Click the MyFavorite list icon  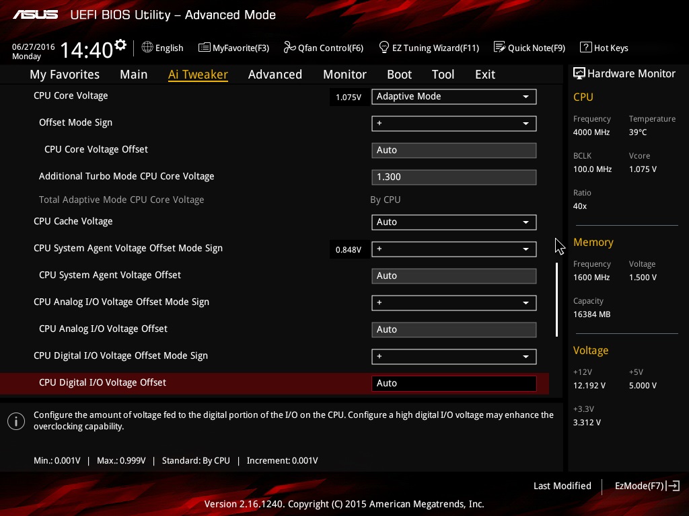[x=205, y=48]
